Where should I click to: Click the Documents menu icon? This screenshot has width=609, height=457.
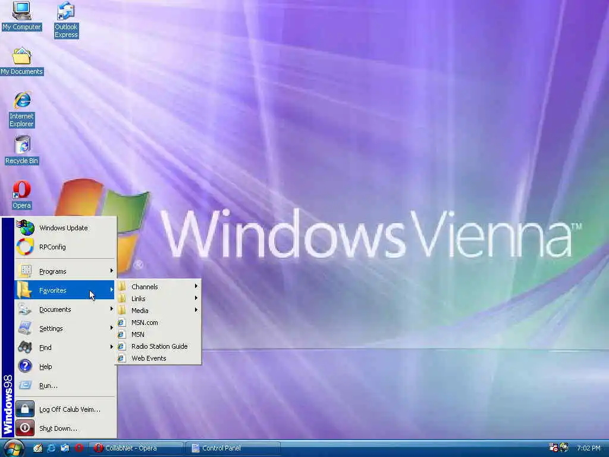[25, 309]
